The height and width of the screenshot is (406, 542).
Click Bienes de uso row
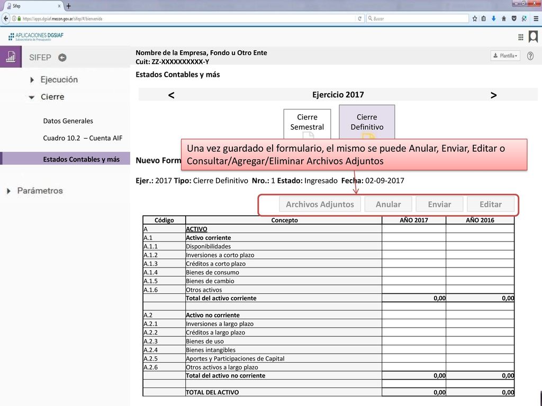coord(328,341)
